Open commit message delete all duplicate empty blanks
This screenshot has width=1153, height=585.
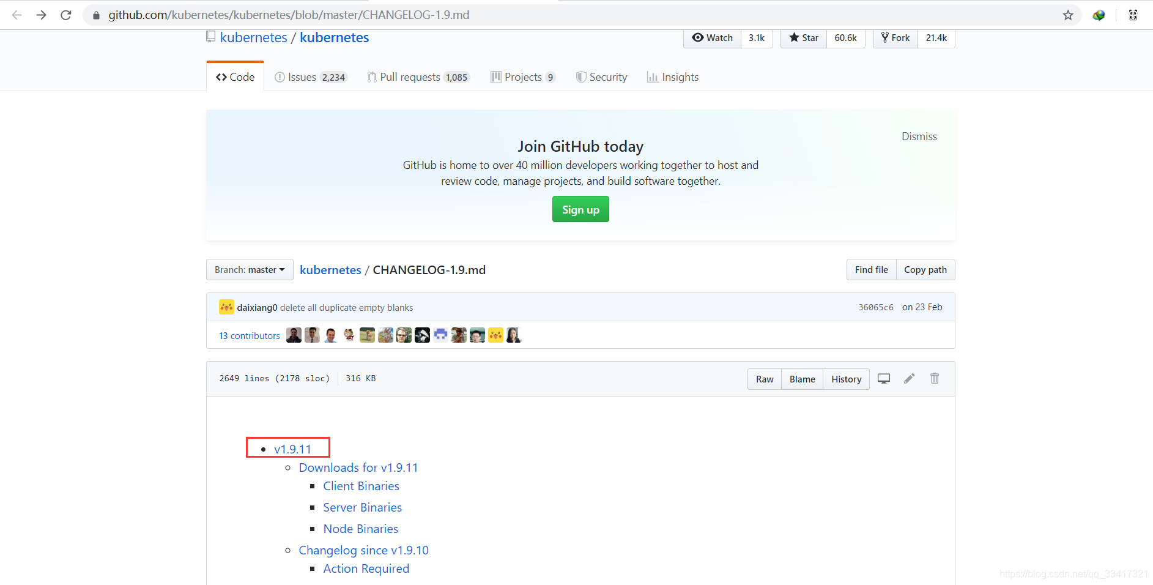[x=346, y=308]
